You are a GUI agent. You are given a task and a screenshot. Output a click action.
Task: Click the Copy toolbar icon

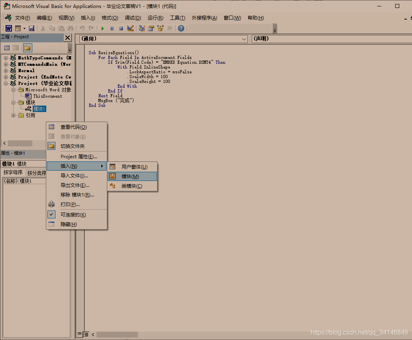[52, 28]
